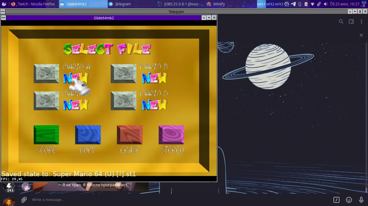Viewport: 368px width, 206px height.
Task: Click the Write a message input field
Action: [180, 200]
